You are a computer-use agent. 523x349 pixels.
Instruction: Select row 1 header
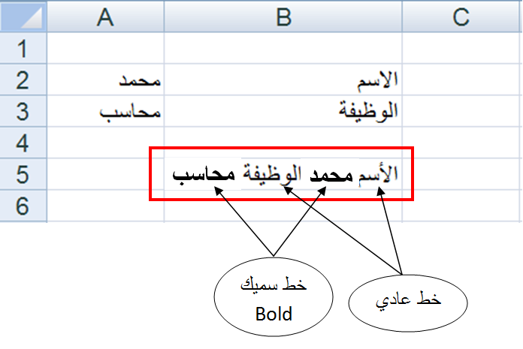click(x=23, y=48)
